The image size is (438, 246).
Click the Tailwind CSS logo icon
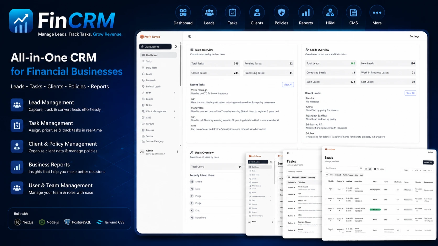point(99,222)
